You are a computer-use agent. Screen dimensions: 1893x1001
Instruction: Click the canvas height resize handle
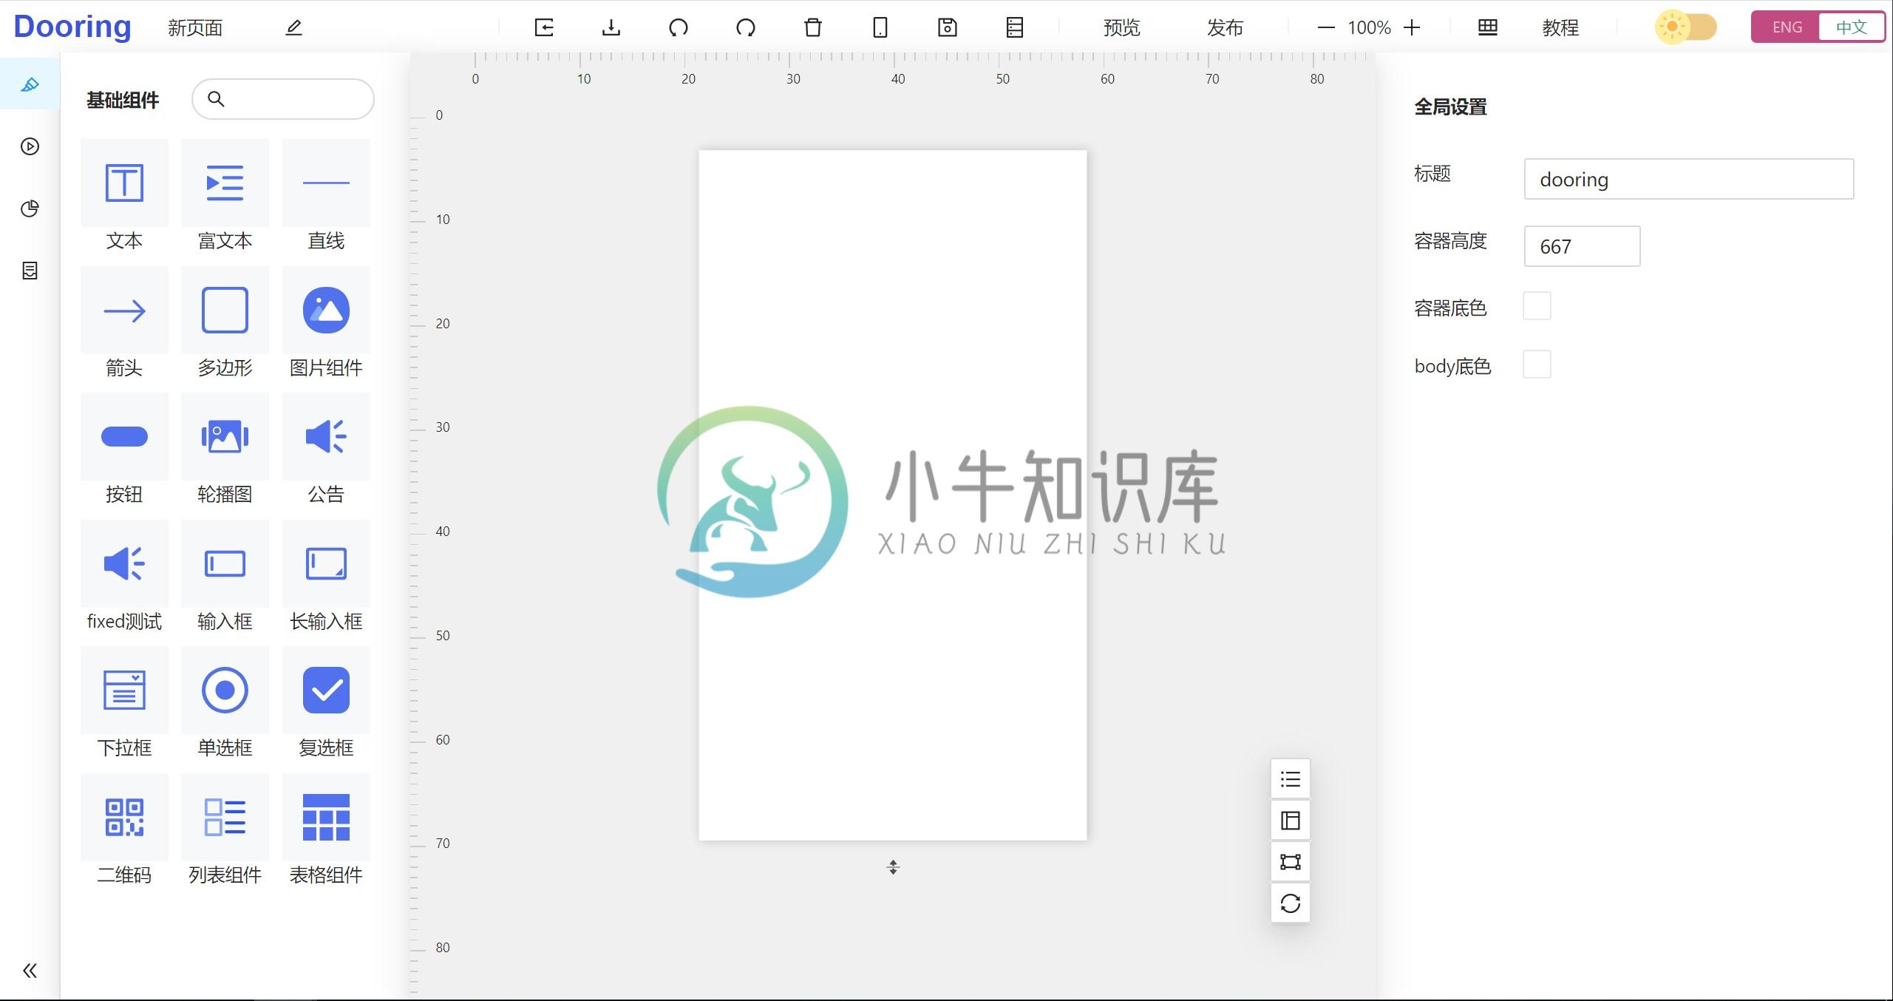pyautogui.click(x=893, y=867)
